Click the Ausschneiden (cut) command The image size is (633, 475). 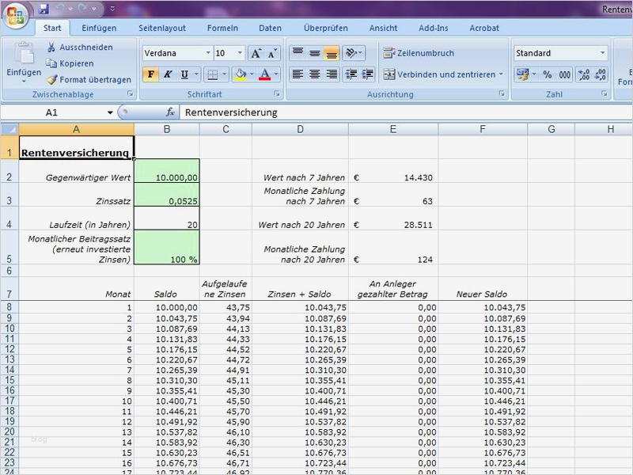[79, 47]
